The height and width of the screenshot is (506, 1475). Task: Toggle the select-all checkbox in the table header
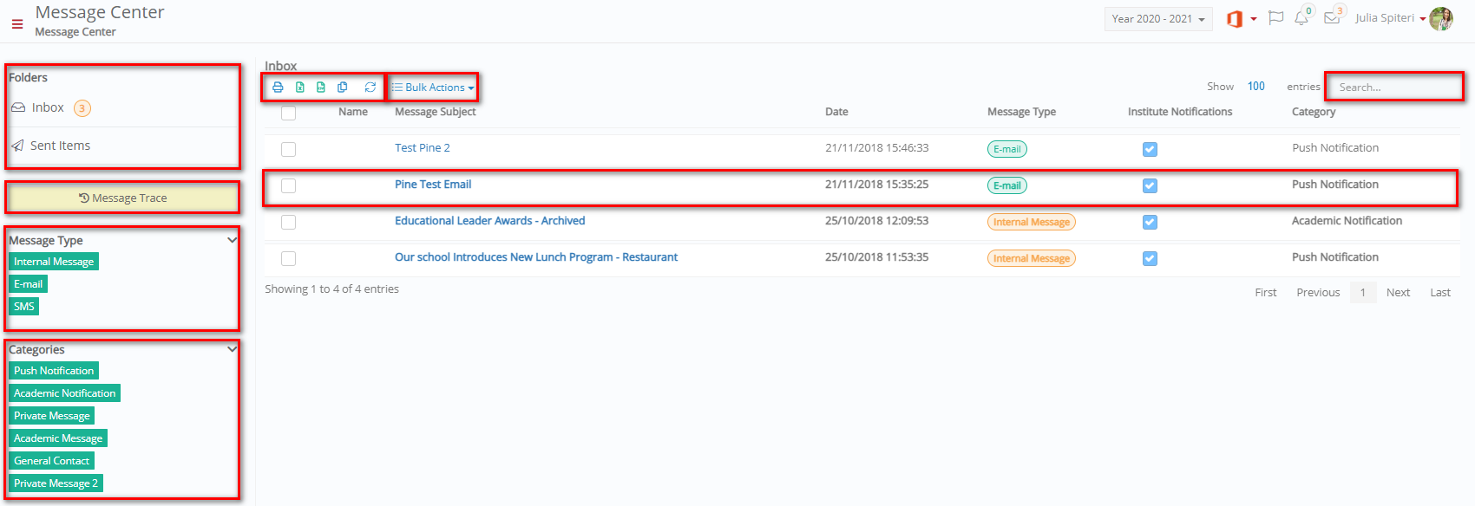point(289,114)
